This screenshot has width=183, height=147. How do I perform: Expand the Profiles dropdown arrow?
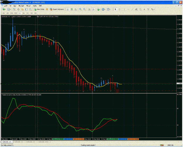tap(11, 9)
